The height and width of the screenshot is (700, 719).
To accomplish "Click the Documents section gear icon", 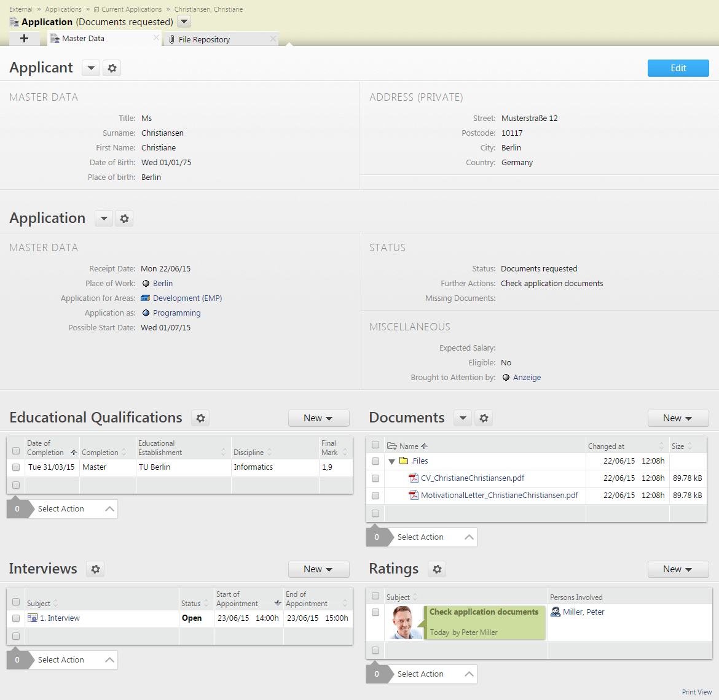I will (484, 418).
